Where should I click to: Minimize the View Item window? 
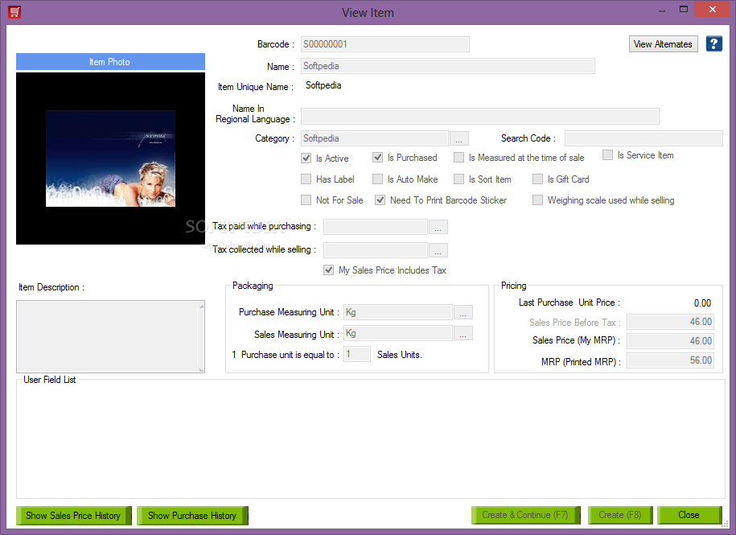[x=662, y=10]
